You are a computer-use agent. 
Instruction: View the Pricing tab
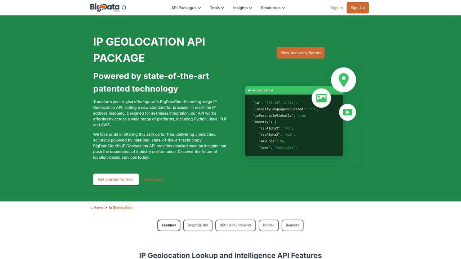pyautogui.click(x=268, y=225)
